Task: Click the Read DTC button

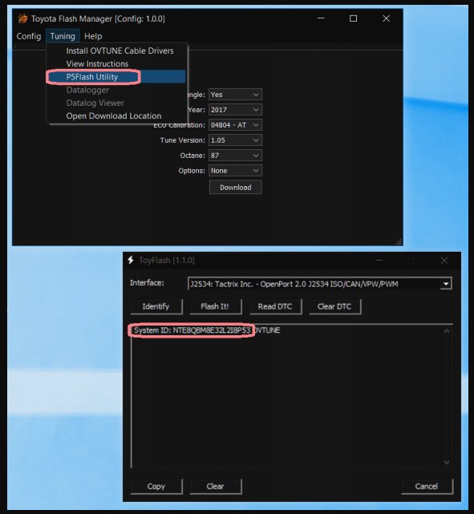Action: point(275,306)
